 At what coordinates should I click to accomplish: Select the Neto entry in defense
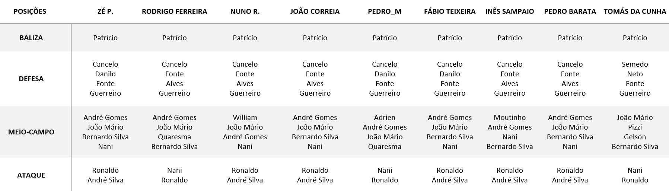point(635,74)
